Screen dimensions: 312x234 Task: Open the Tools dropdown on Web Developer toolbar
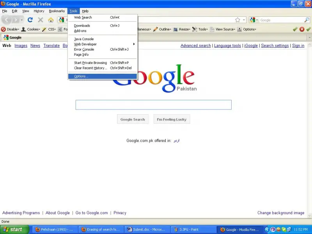pos(200,29)
